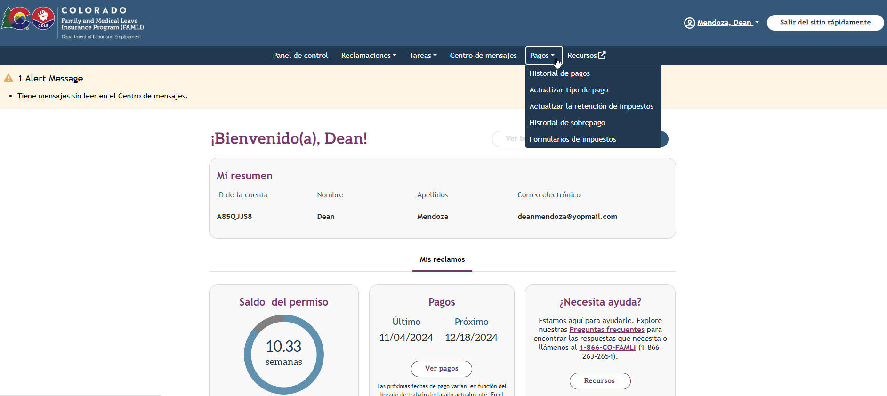Screen dimensions: 887x396
Task: Click the surname value Mendoza
Action: click(433, 217)
